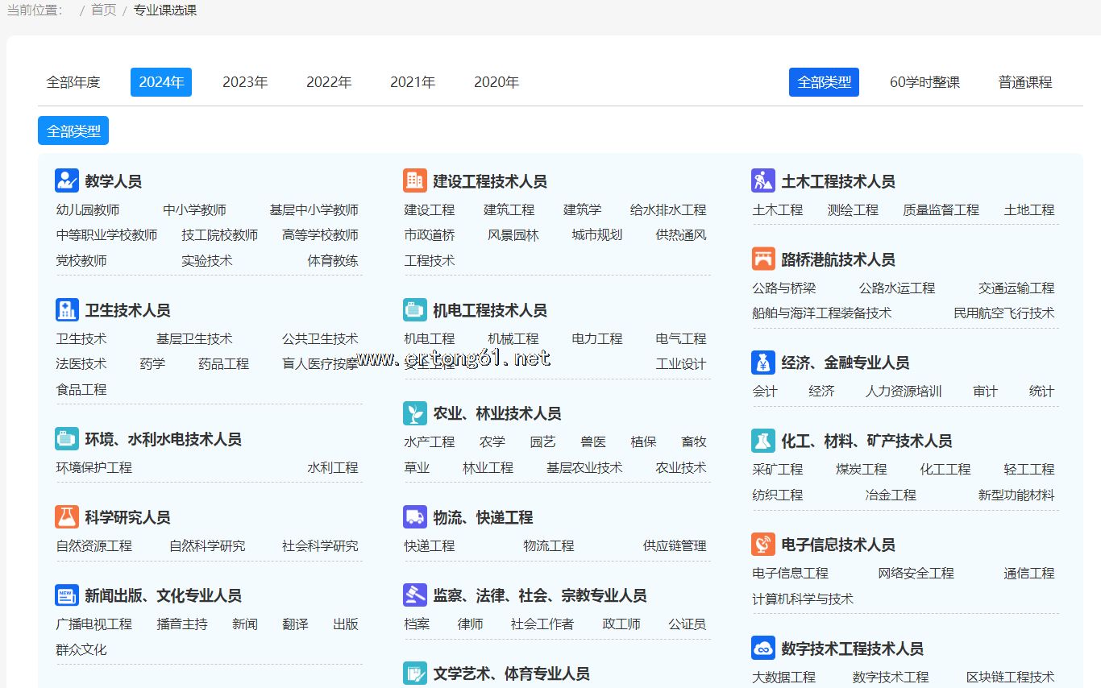1101x688 pixels.
Task: Click the 电子信息技术人员 satellite icon
Action: (x=763, y=544)
